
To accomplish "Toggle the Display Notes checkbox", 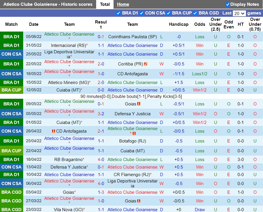I will pyautogui.click(x=228, y=5).
